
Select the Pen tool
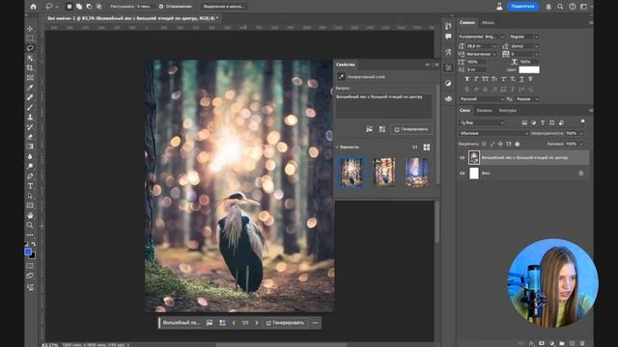click(30, 175)
